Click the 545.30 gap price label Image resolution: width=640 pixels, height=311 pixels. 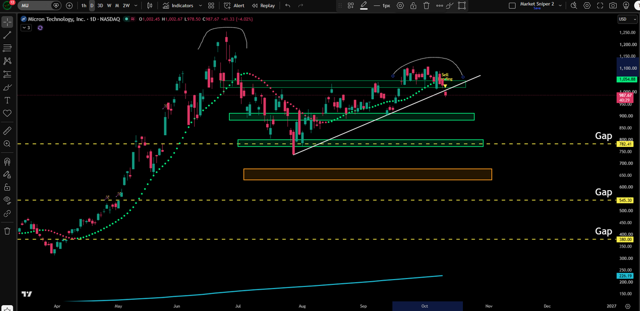click(626, 200)
